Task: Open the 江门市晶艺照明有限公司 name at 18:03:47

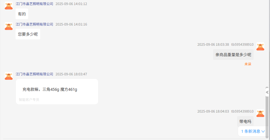Action: (x=35, y=74)
